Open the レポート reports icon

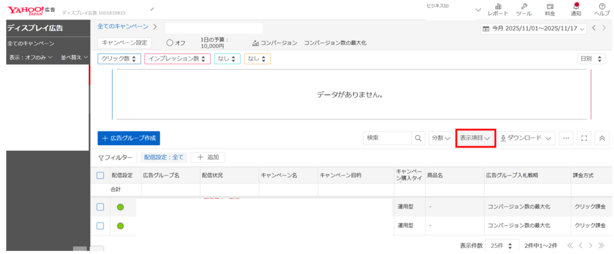click(x=498, y=10)
